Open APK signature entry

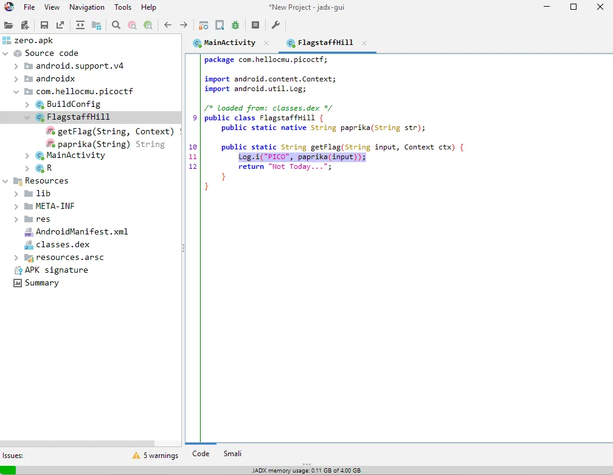(57, 270)
